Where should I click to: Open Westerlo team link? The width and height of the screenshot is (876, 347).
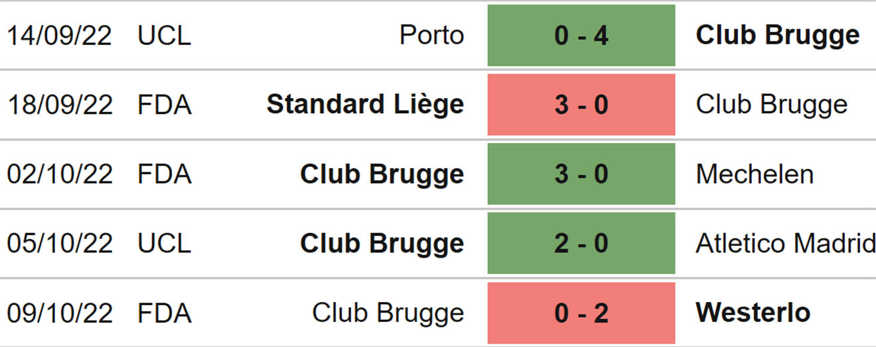753,313
